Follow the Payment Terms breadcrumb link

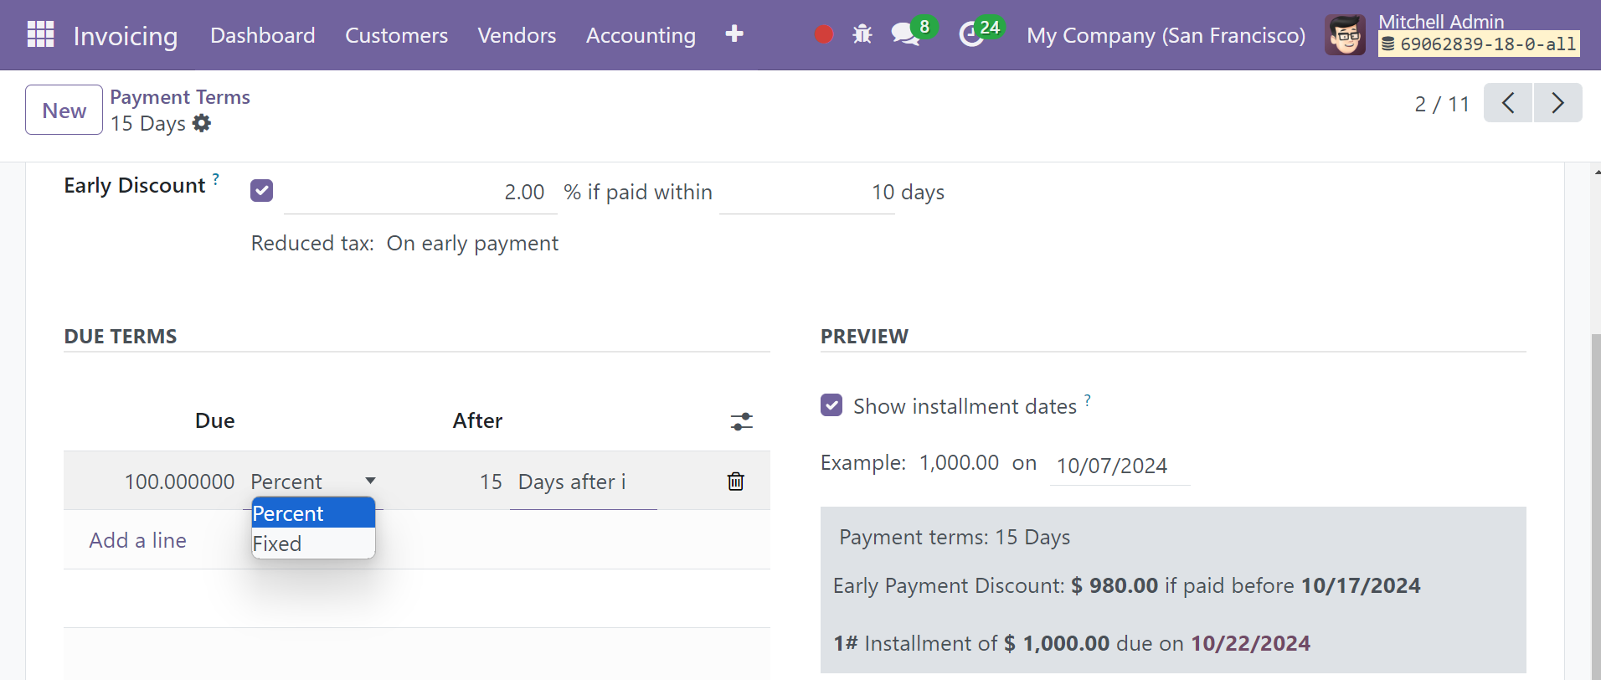[x=180, y=97]
